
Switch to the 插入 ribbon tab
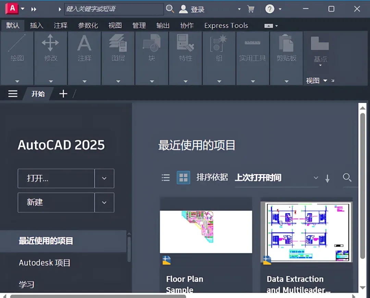pos(37,25)
